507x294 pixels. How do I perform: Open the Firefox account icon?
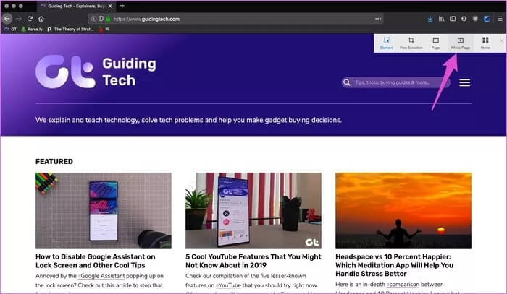tap(464, 19)
